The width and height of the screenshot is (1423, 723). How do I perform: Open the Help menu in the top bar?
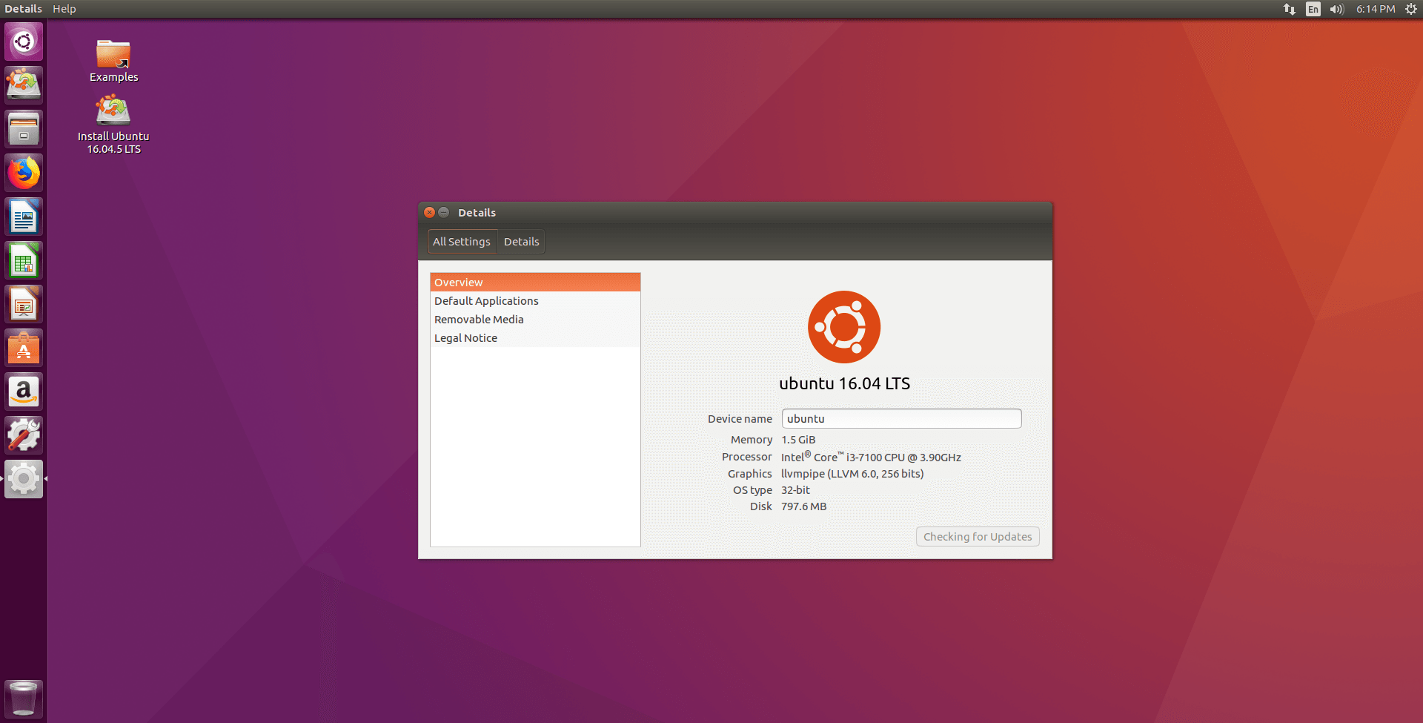(64, 9)
